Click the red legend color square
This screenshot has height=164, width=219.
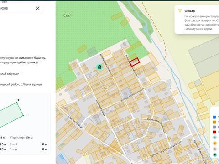(214, 132)
